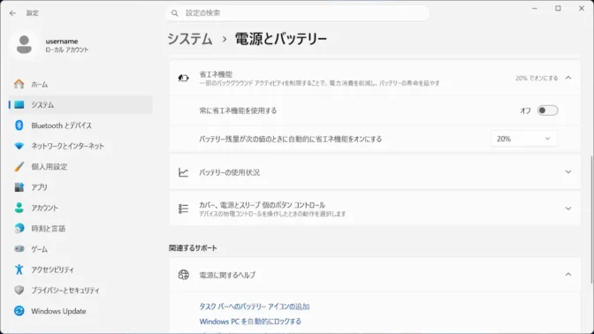Click the battery usage chart icon
Image resolution: width=594 pixels, height=334 pixels.
click(183, 172)
